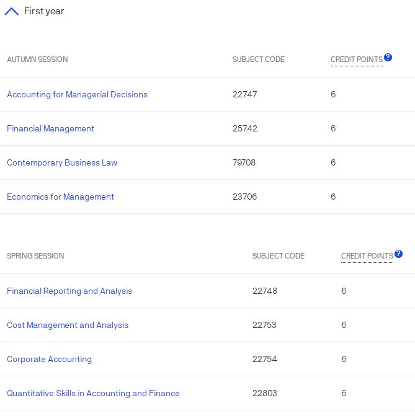Click credit value 6 for Financial Management
Screen dimensions: 415x416
pos(333,129)
